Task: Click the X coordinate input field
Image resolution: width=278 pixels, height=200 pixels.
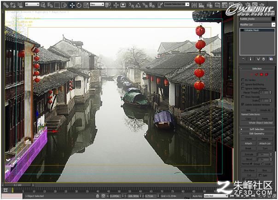Action: tap(115, 196)
